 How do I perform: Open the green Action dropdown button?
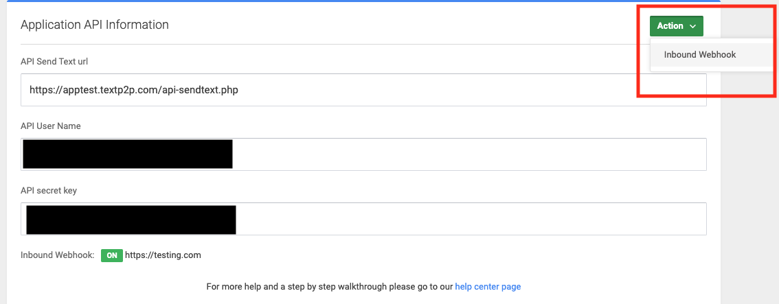[x=676, y=26]
